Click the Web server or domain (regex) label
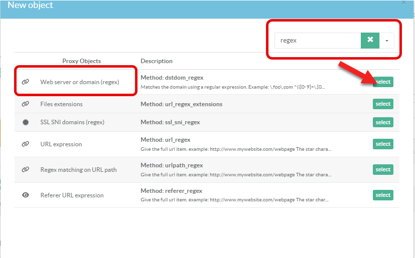This screenshot has height=258, width=415. pyautogui.click(x=80, y=82)
